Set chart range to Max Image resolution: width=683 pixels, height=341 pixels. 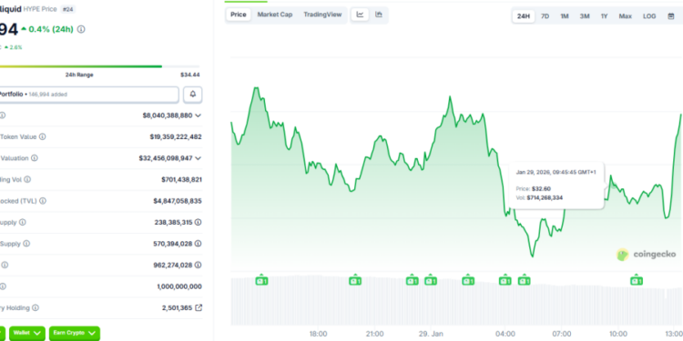click(x=626, y=16)
